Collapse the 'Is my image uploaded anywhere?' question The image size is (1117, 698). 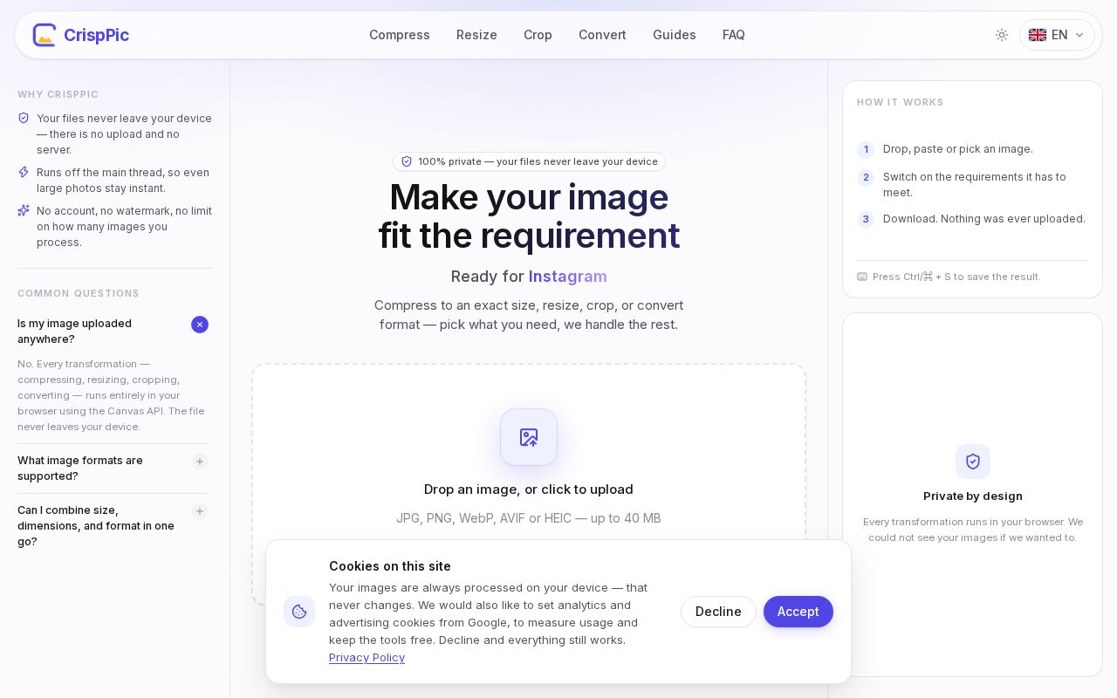click(x=200, y=325)
